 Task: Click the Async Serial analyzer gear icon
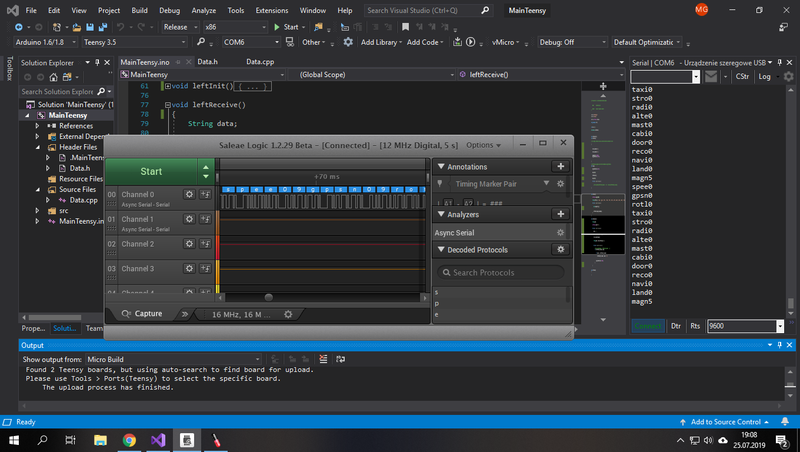tap(560, 233)
